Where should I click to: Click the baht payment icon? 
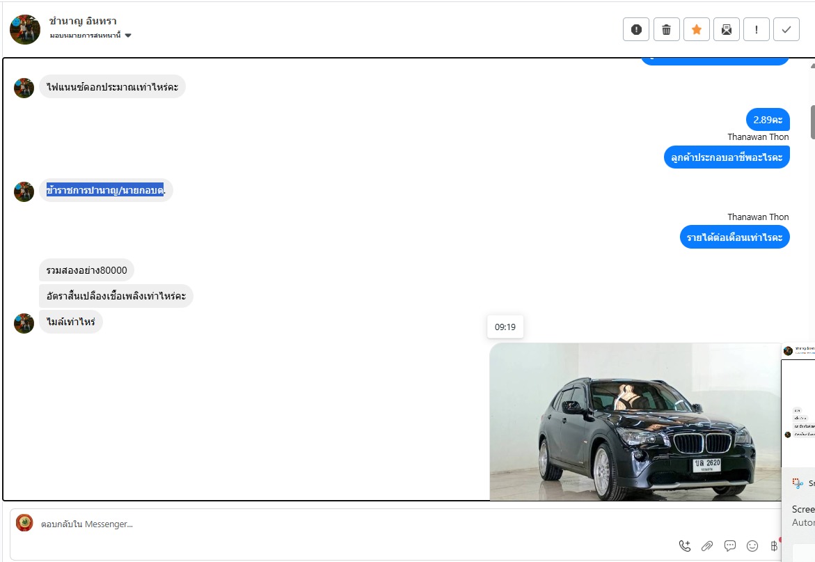774,545
